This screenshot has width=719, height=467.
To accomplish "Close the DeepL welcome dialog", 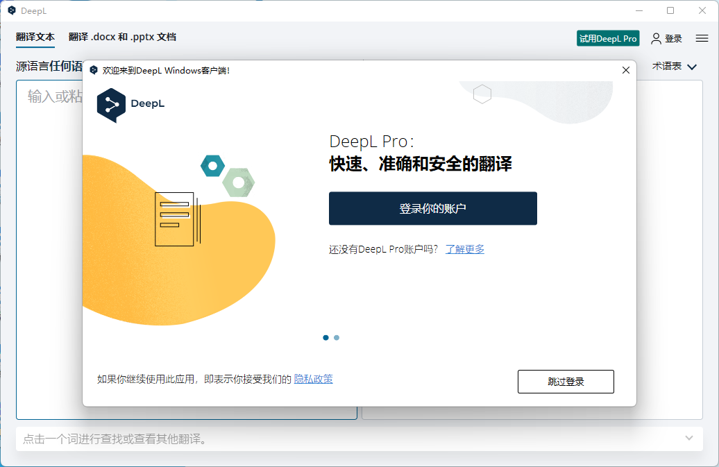I will click(625, 70).
